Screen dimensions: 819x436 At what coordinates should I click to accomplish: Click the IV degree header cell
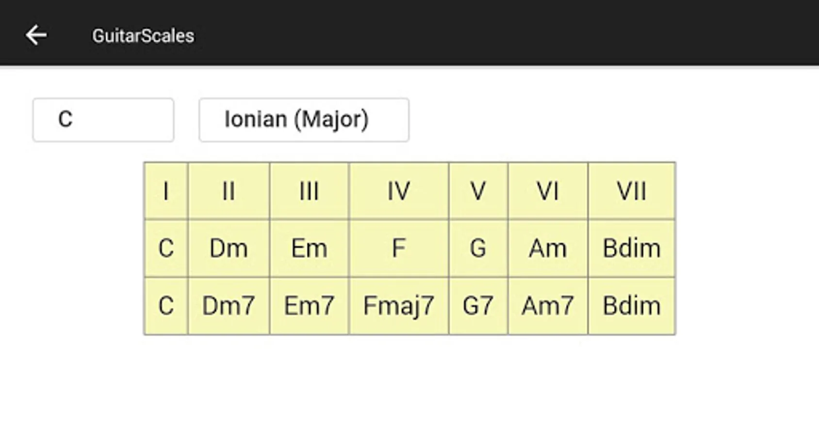398,191
